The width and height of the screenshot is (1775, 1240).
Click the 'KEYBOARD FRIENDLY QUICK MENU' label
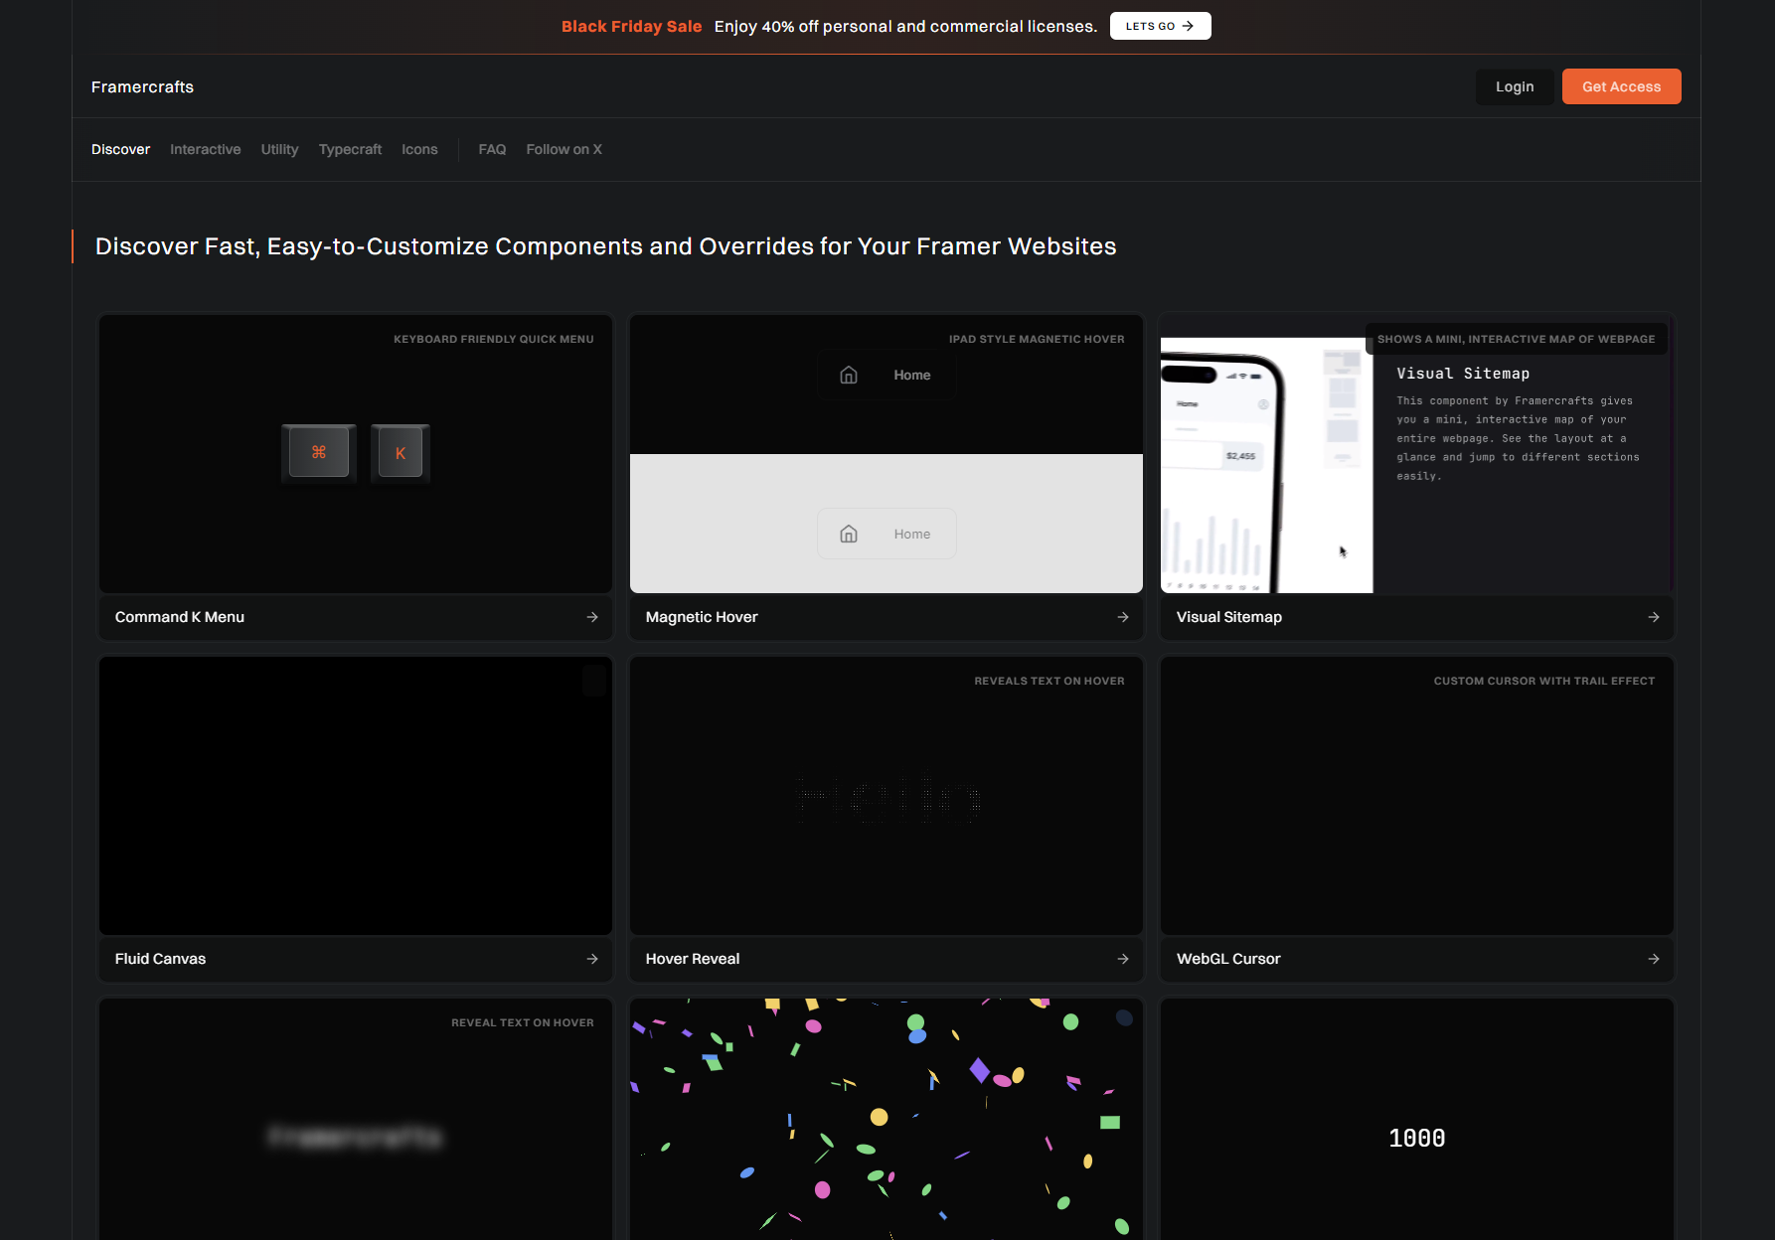click(x=494, y=339)
